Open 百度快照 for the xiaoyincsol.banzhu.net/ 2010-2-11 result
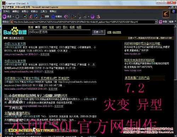177x137 pixels. pyautogui.click(x=45, y=54)
